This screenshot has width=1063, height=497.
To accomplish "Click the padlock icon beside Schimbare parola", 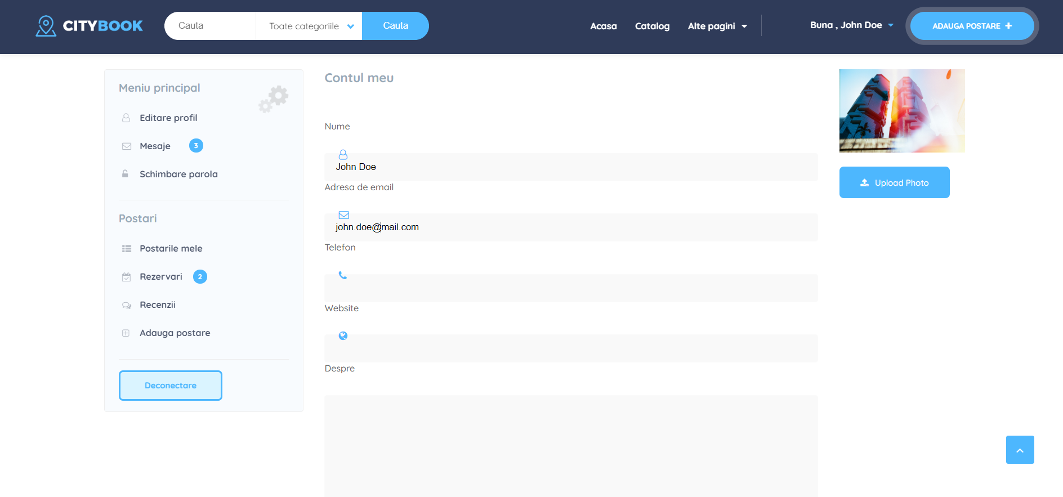I will 126,174.
